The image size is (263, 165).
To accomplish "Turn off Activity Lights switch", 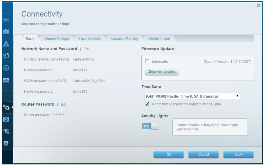I will (150, 126).
